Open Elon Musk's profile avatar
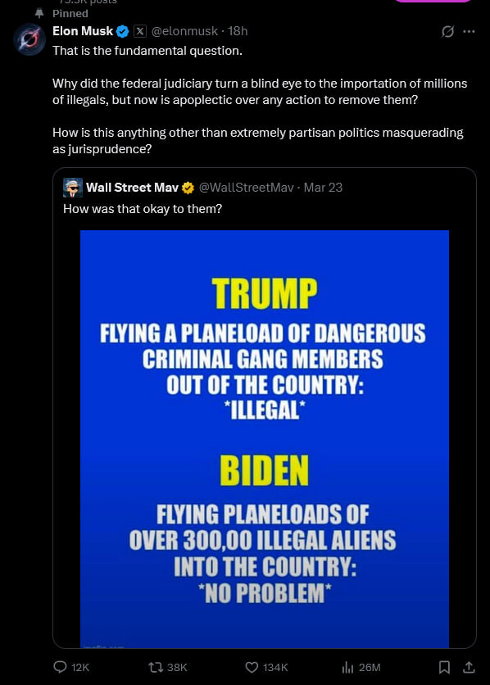 tap(29, 40)
